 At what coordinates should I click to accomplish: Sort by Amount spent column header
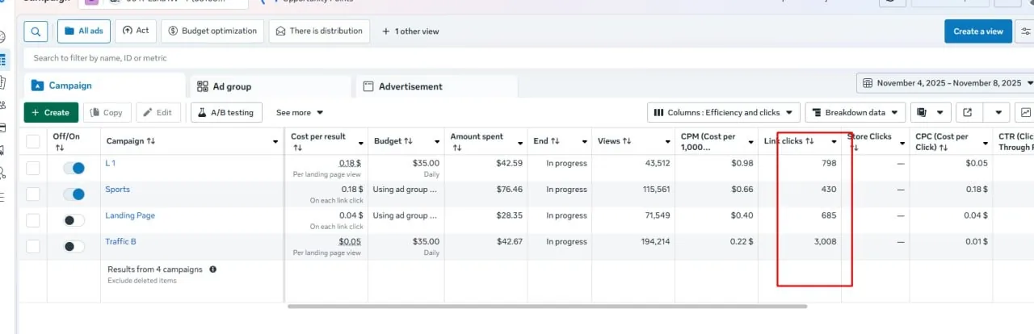click(477, 141)
